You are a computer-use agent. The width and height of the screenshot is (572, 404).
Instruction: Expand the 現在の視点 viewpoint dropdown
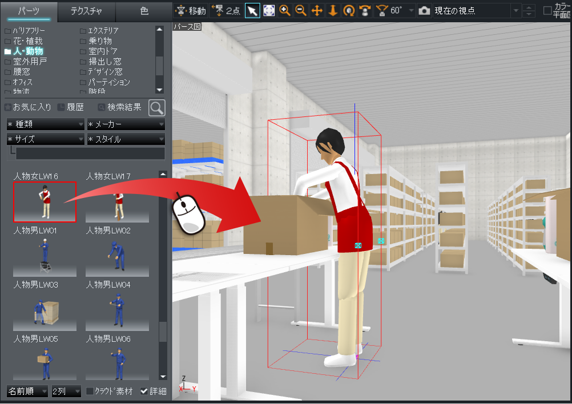[516, 11]
